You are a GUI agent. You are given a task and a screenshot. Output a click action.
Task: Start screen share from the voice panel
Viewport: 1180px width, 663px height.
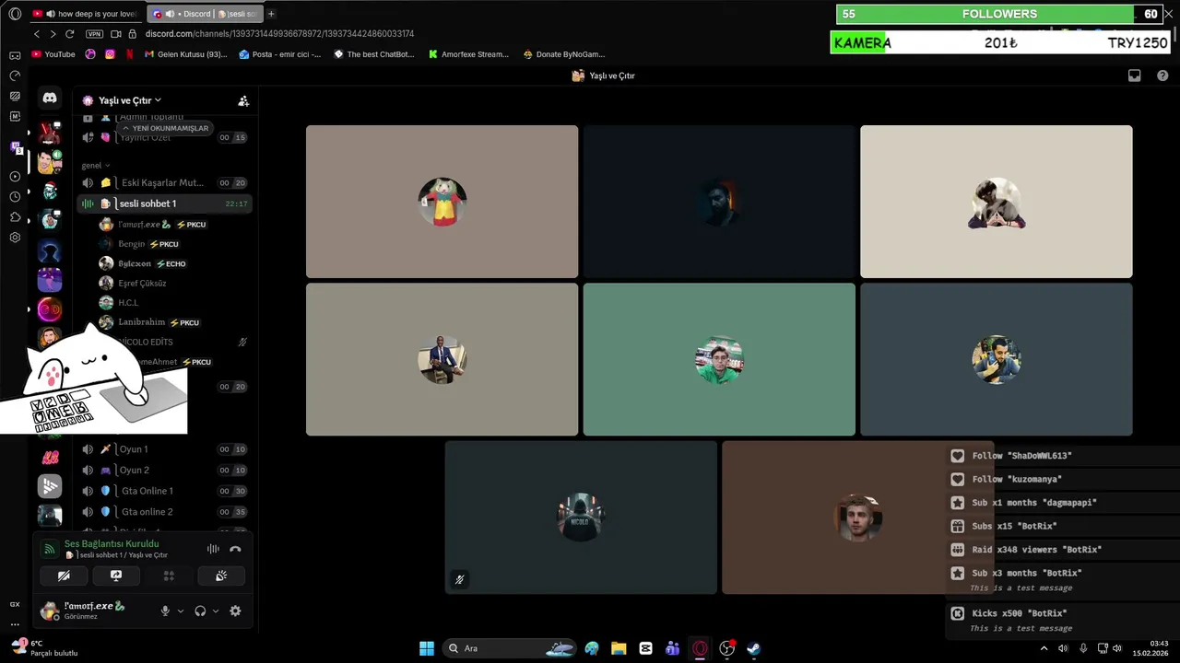click(x=116, y=576)
